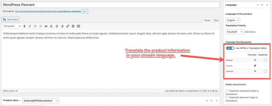The image size is (272, 106).
Task: Add Bengali translation with plus icon
Action: coord(255,60)
